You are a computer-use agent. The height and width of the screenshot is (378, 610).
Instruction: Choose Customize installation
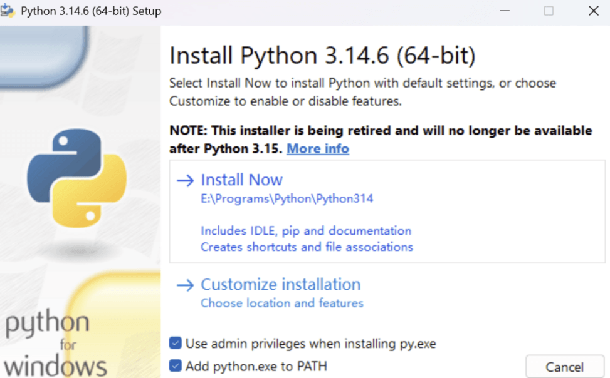click(280, 284)
